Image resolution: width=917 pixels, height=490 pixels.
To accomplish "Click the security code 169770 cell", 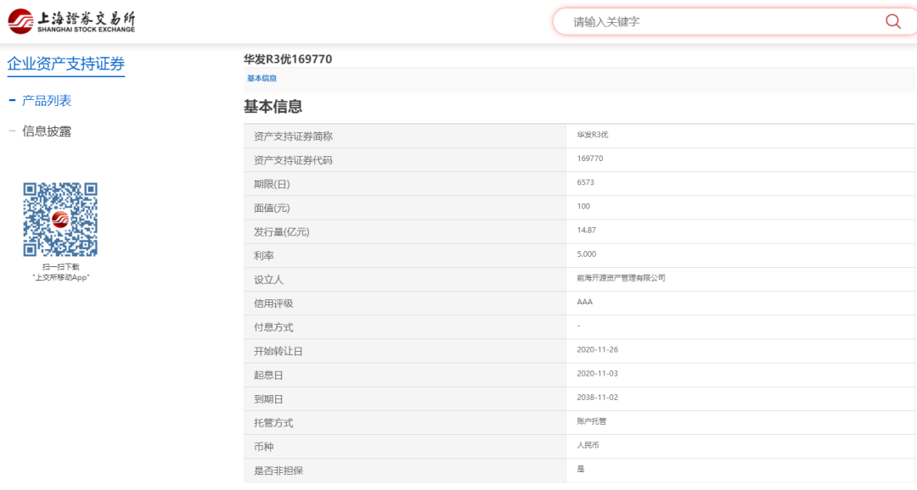I will [589, 159].
